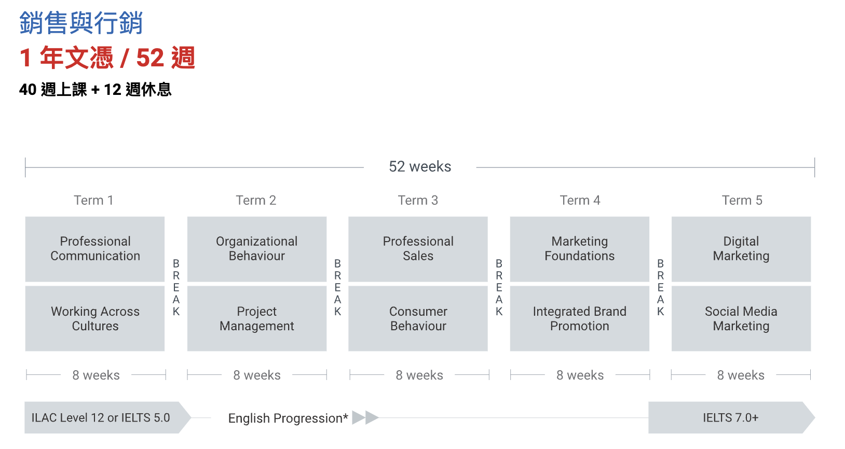Image resolution: width=845 pixels, height=449 pixels.
Task: Click the double arrow after English Progression
Action: (365, 417)
